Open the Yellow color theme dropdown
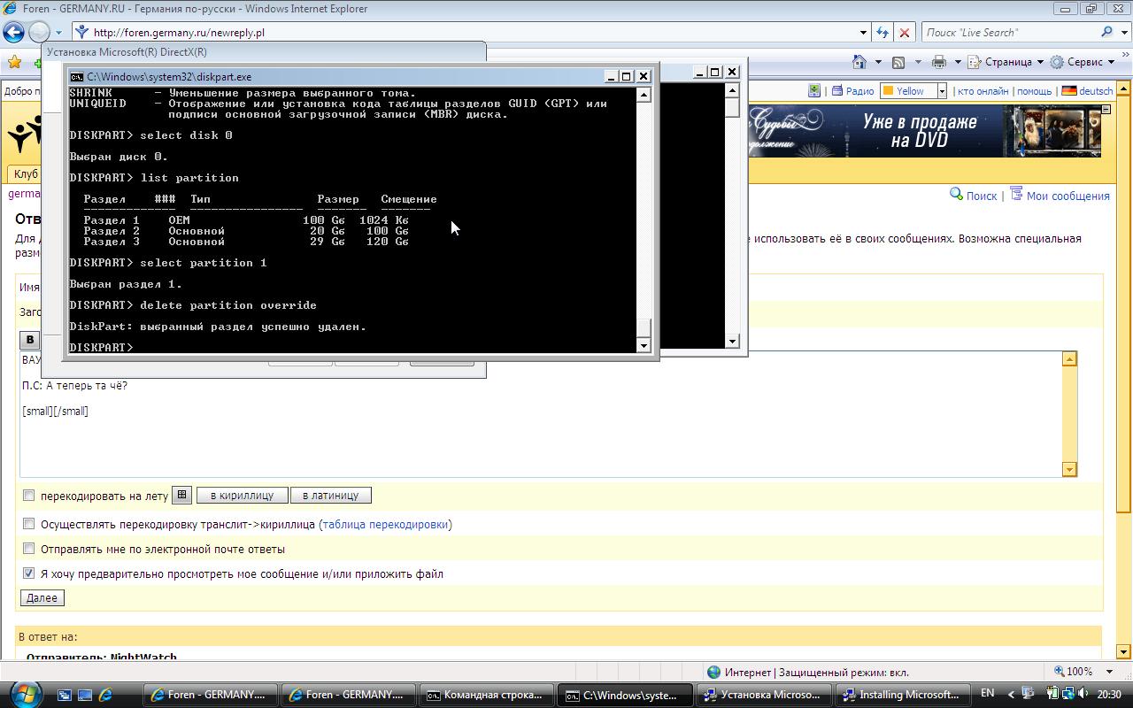The image size is (1133, 708). pyautogui.click(x=942, y=91)
